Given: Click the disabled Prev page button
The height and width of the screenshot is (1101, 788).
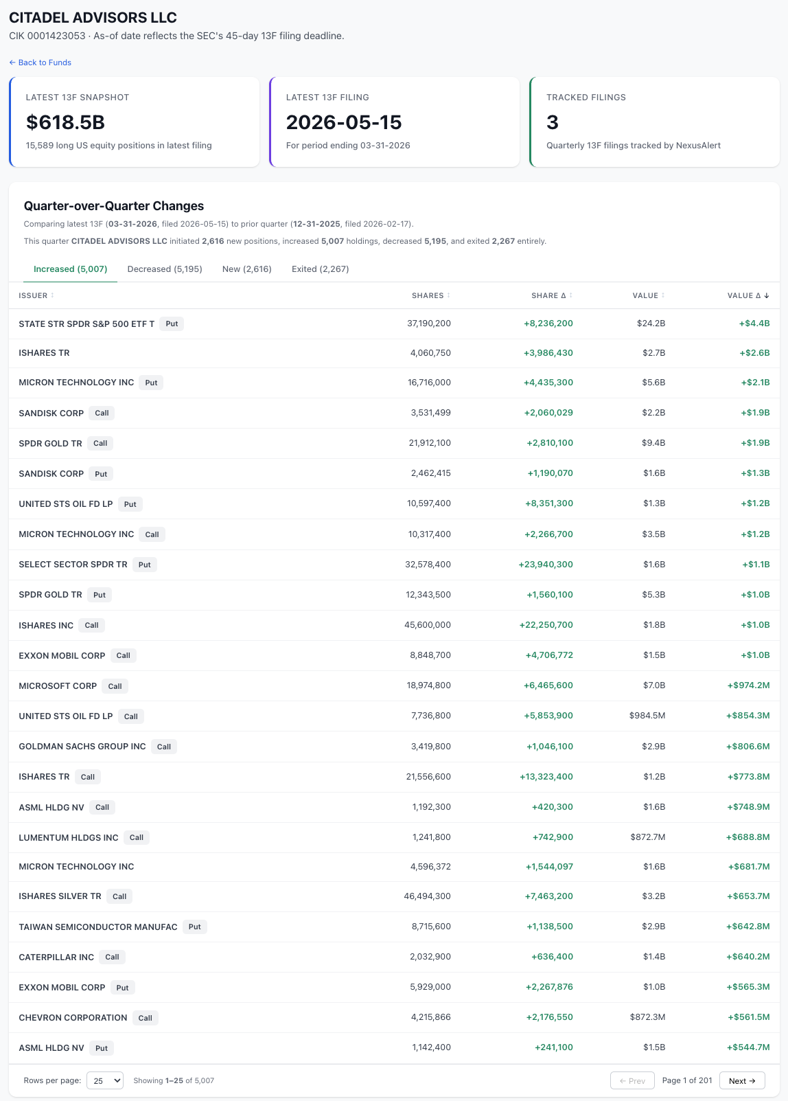Looking at the screenshot, I should tap(632, 1080).
